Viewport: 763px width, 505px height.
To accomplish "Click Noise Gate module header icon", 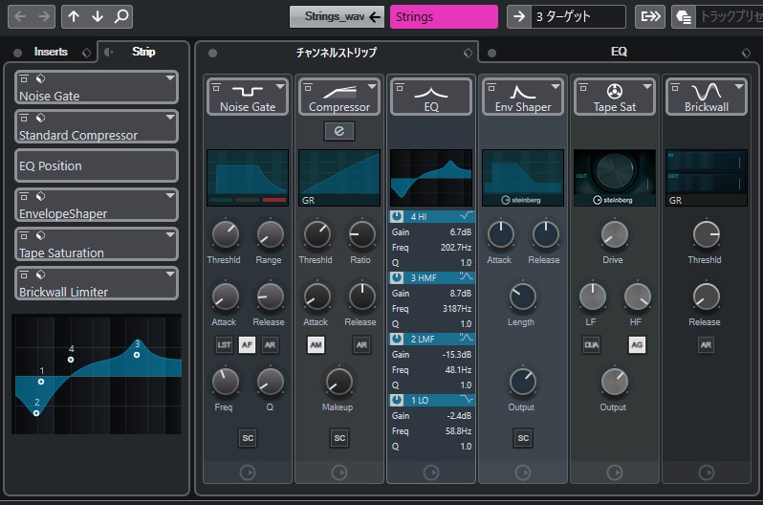I will (x=248, y=91).
